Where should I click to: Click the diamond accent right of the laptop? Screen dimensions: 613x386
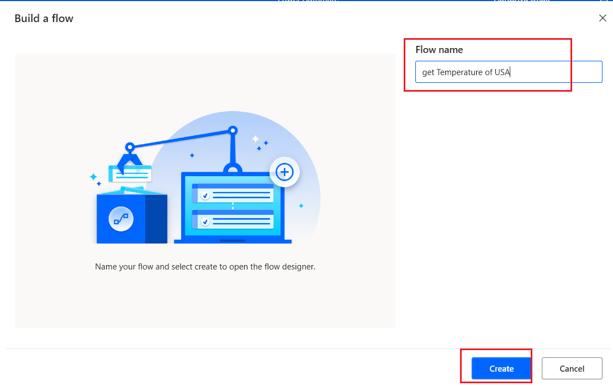301,205
